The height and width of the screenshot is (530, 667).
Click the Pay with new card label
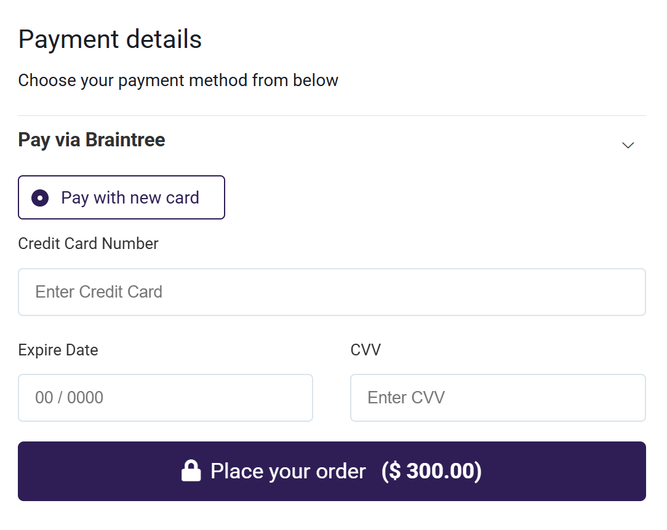click(130, 198)
